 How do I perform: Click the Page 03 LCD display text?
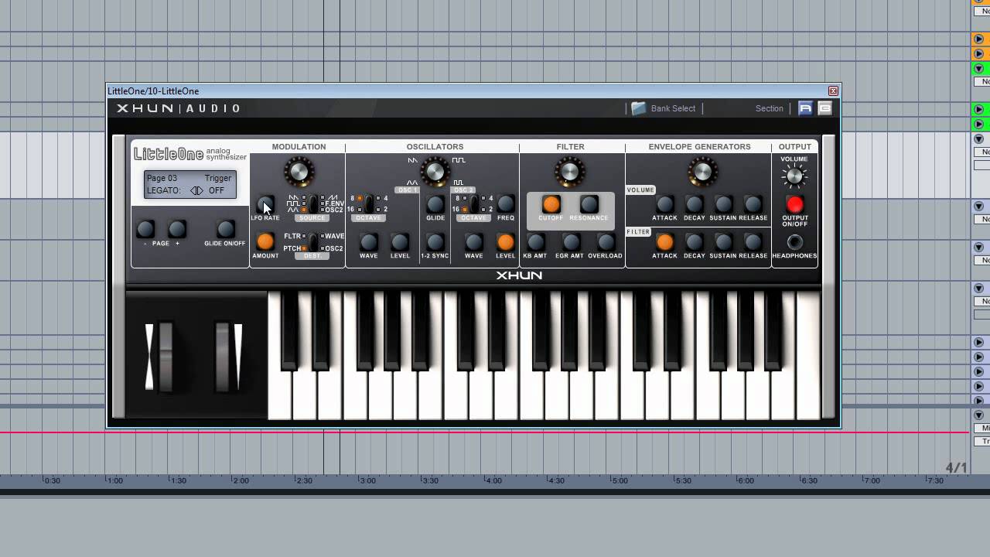click(162, 178)
